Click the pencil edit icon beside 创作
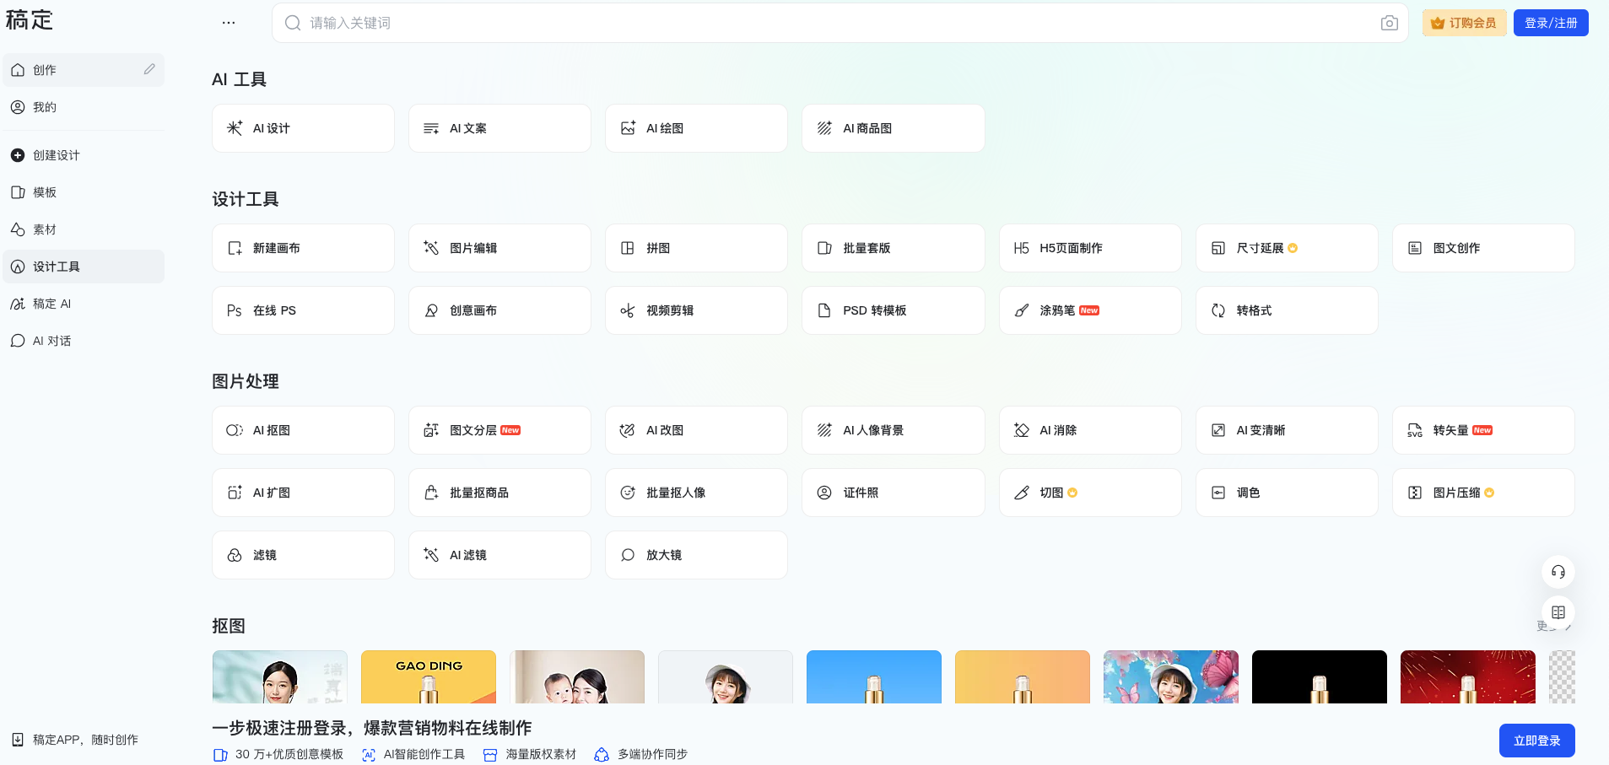Screen dimensions: 1609x765 148,69
